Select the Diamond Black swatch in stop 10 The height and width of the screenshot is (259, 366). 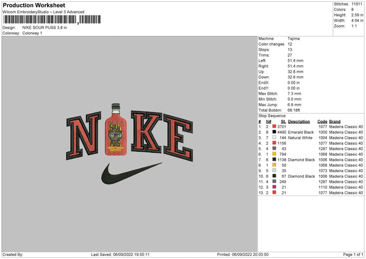(x=274, y=176)
